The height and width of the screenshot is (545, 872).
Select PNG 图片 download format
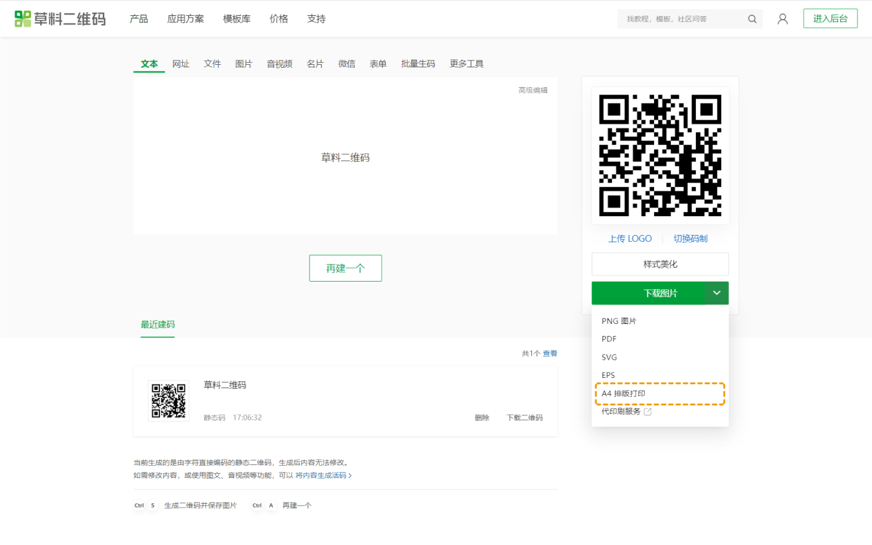(619, 321)
